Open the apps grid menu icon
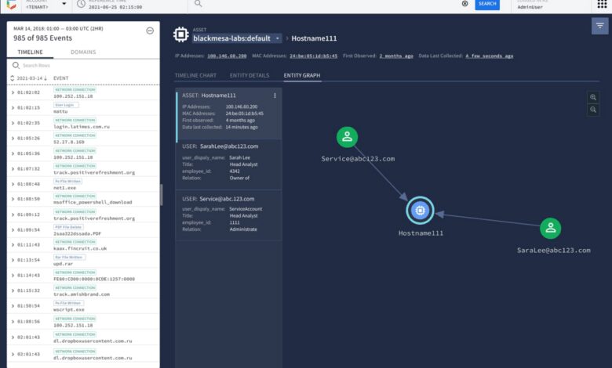Viewport: 612px width, 368px height. (x=602, y=4)
